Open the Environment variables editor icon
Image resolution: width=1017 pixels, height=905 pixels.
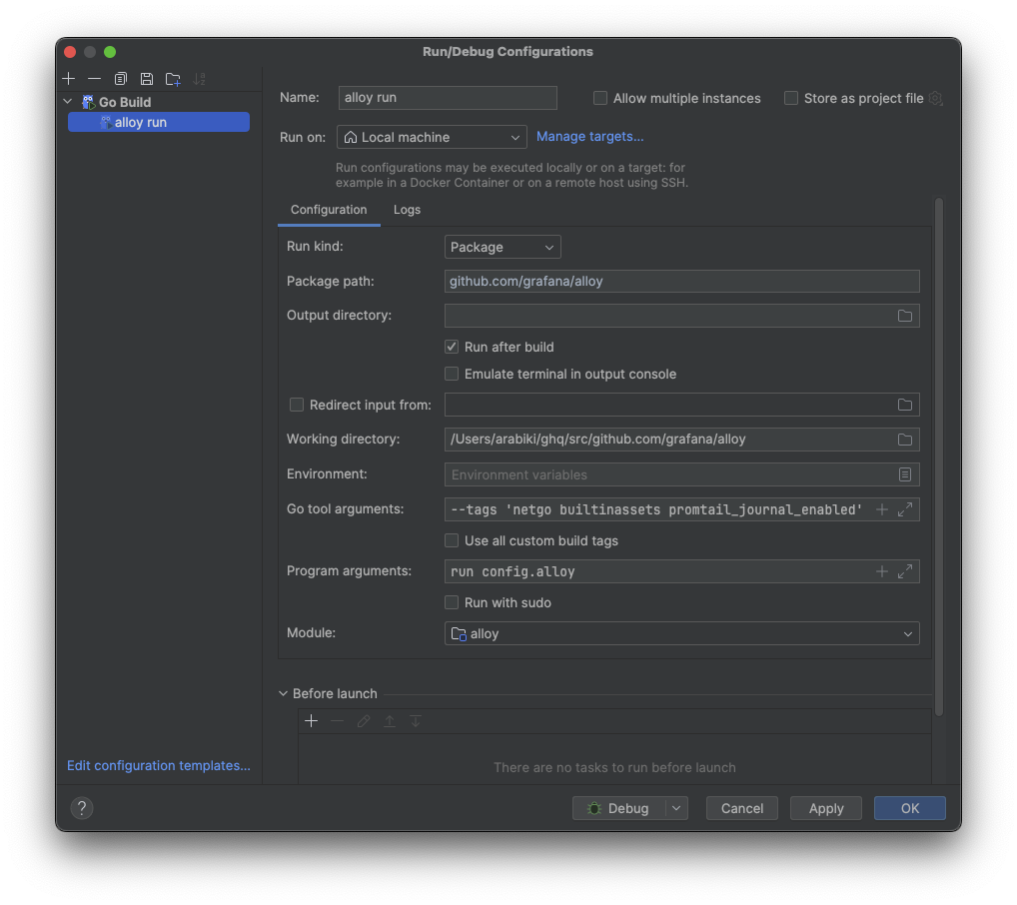click(905, 474)
